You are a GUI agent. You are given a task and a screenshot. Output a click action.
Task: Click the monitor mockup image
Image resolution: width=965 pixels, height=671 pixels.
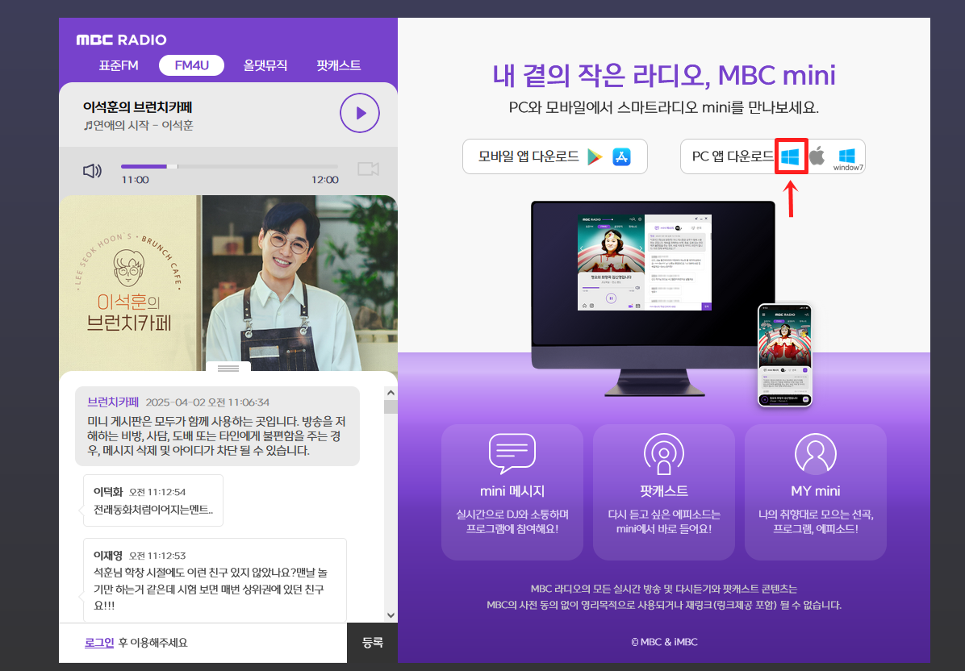653,298
